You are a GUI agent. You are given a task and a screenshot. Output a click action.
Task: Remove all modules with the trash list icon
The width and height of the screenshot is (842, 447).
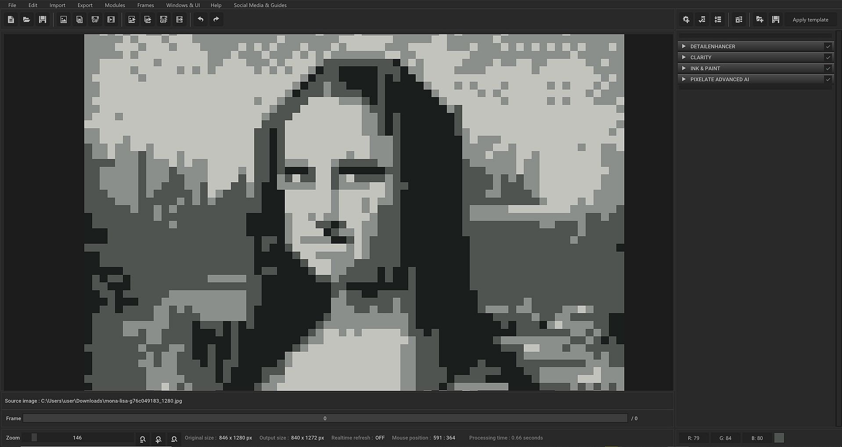[x=739, y=19]
